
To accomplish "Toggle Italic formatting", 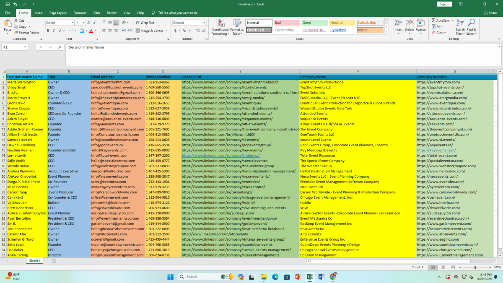I will point(54,31).
